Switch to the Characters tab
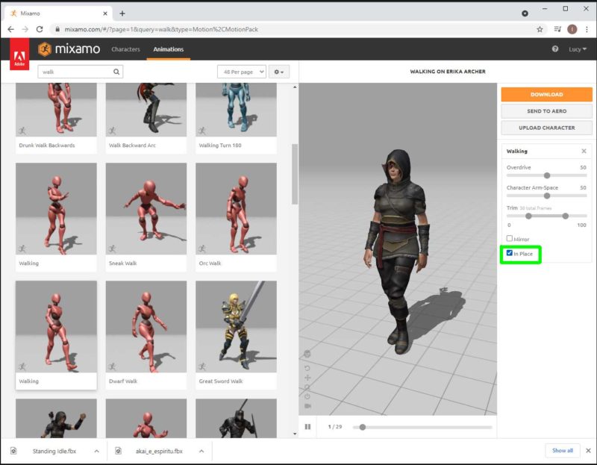This screenshot has width=597, height=465. [125, 49]
